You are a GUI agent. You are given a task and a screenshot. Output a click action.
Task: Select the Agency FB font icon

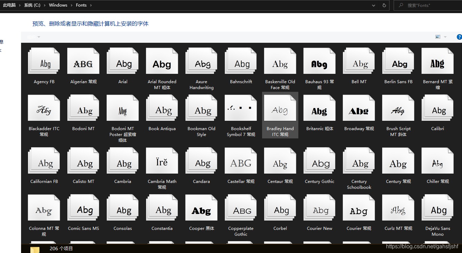44,61
